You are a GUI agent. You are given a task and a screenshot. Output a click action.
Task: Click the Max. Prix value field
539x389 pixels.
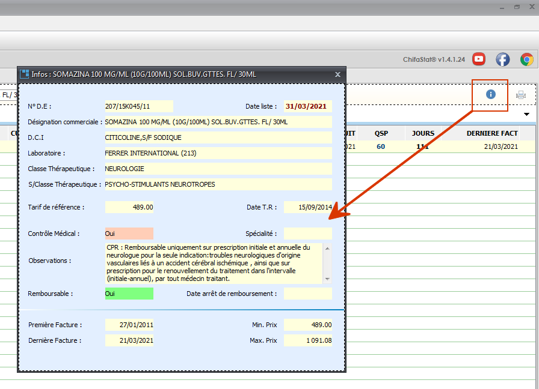(307, 340)
